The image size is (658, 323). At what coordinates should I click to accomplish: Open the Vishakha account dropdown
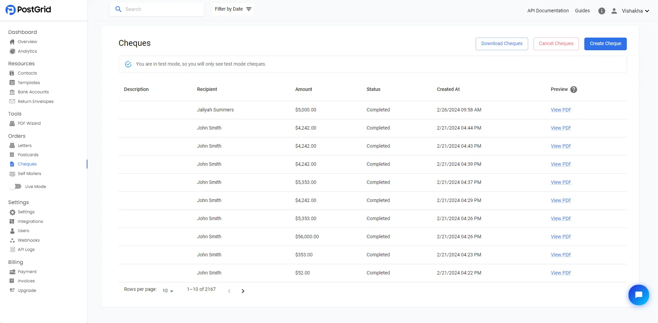(635, 11)
